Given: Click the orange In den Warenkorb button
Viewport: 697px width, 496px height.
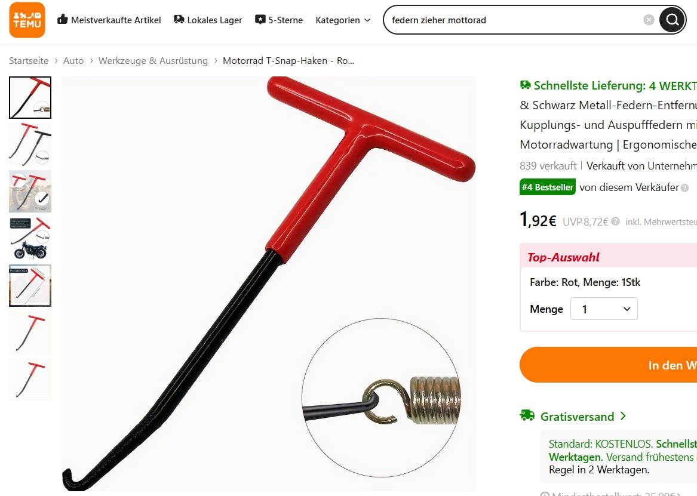Looking at the screenshot, I should pyautogui.click(x=608, y=365).
